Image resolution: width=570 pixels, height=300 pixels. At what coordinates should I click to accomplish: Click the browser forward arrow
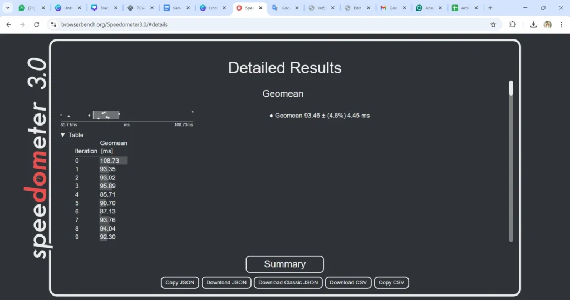point(22,24)
